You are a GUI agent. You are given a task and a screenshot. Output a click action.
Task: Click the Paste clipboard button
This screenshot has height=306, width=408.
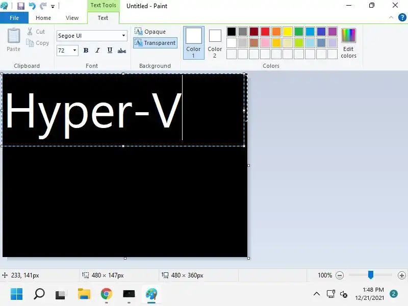[x=14, y=40]
